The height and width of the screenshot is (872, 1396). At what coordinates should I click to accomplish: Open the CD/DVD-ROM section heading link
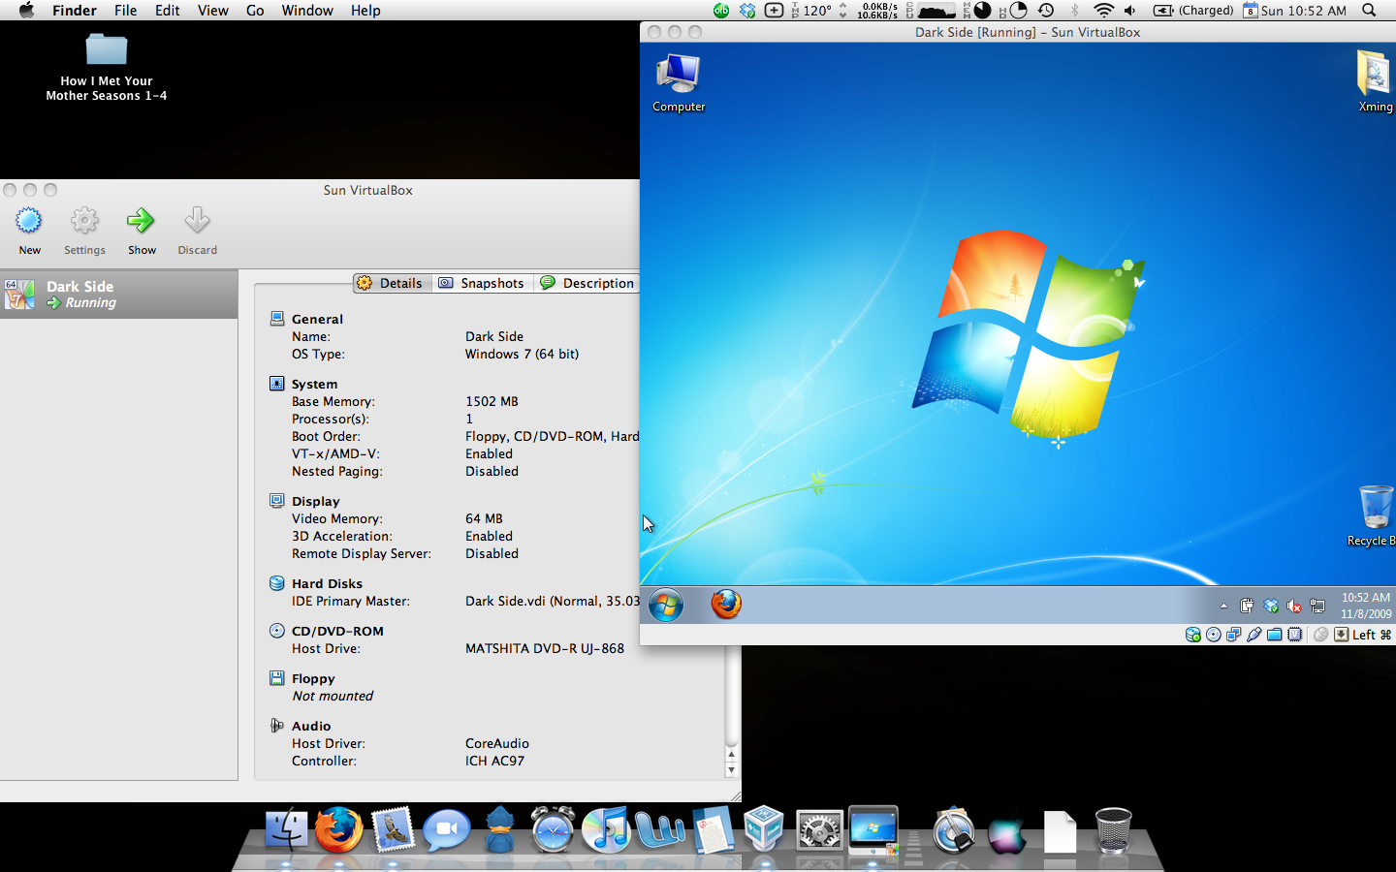[337, 631]
